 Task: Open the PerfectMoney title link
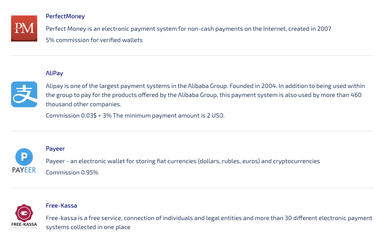point(65,16)
